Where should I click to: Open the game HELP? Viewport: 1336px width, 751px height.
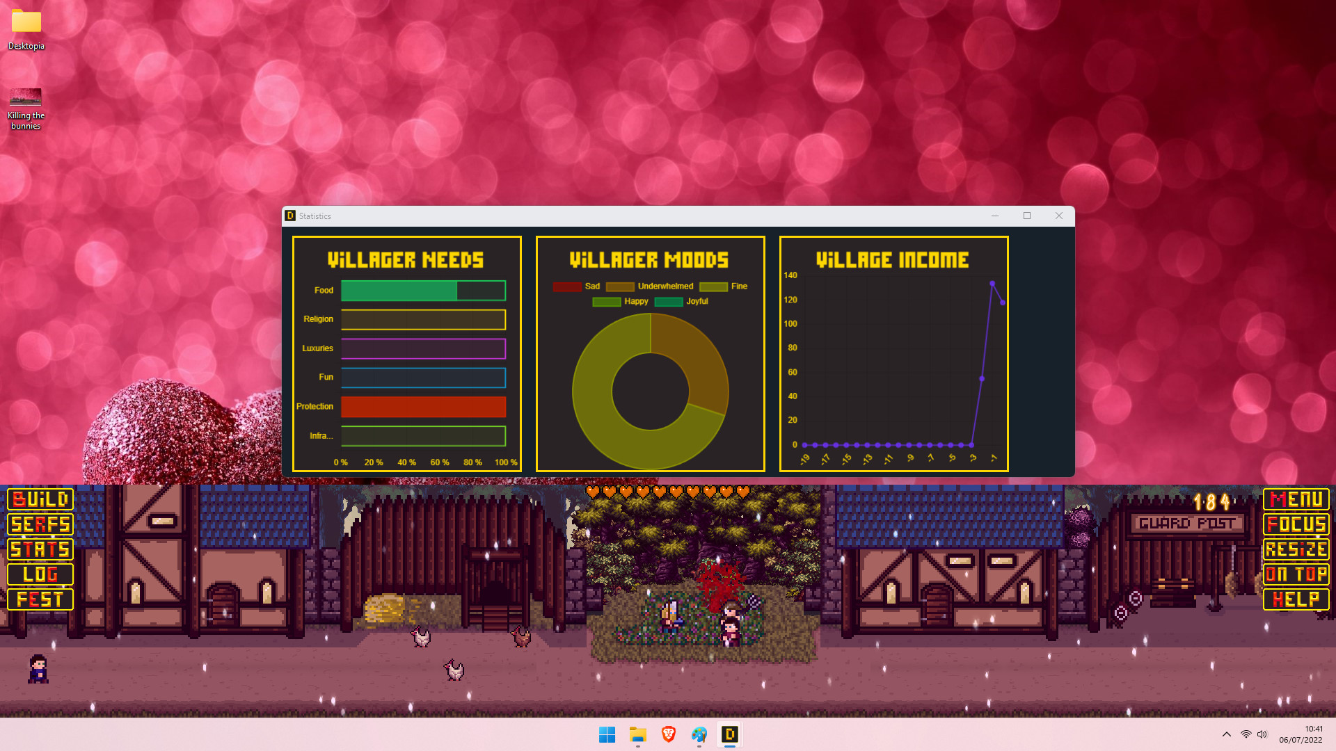(x=1296, y=599)
